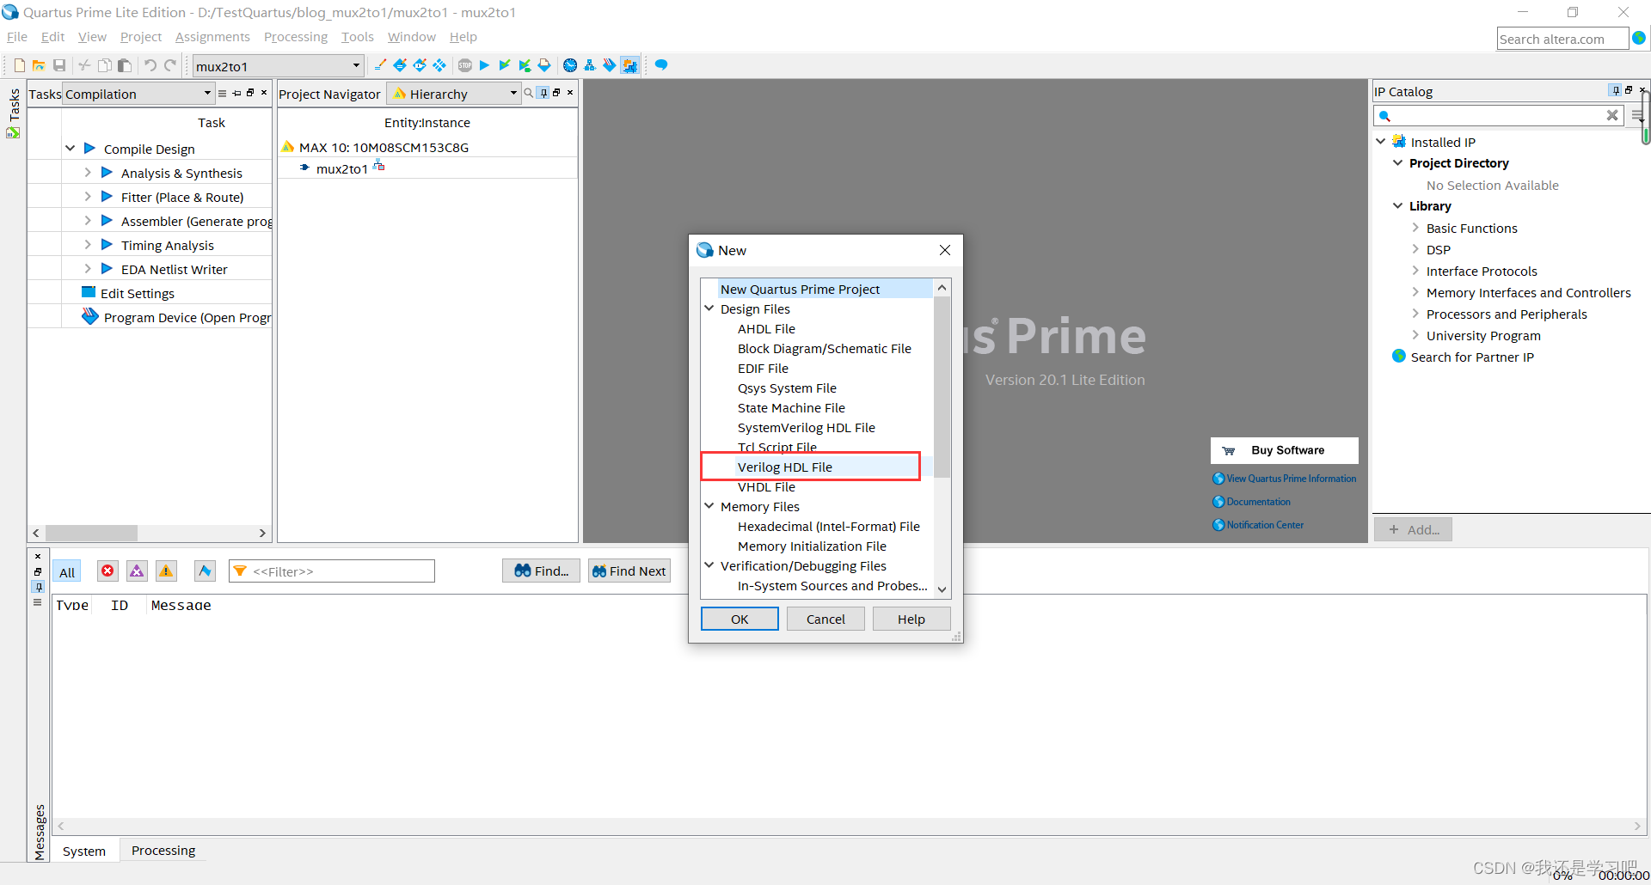Click OK in the New dialog
Screen dimensions: 1651x885
click(x=740, y=619)
